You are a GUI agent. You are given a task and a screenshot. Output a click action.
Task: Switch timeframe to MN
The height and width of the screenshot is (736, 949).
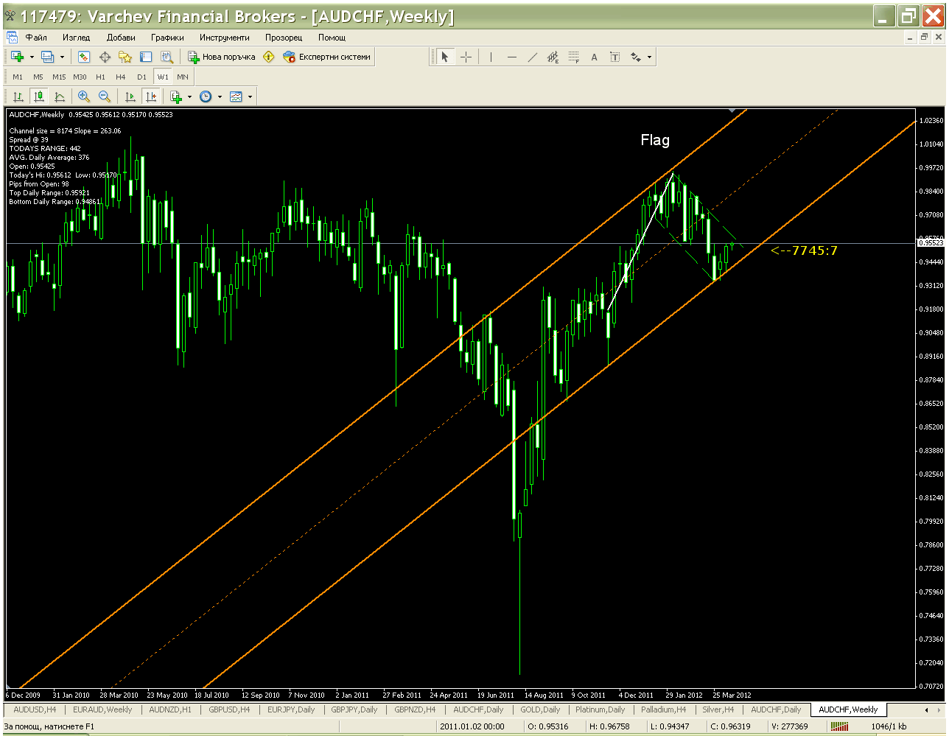pyautogui.click(x=183, y=77)
